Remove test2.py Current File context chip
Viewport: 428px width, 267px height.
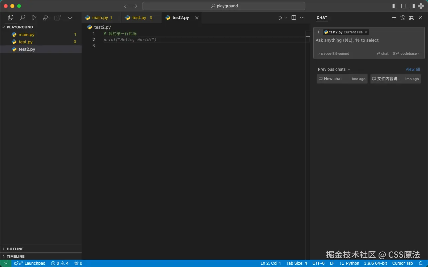(366, 32)
